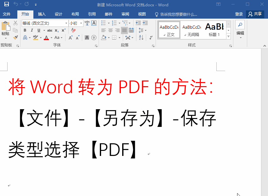Click the Sort A-Z icon
Image resolution: width=268 pixels, height=196 pixels.
point(141,38)
